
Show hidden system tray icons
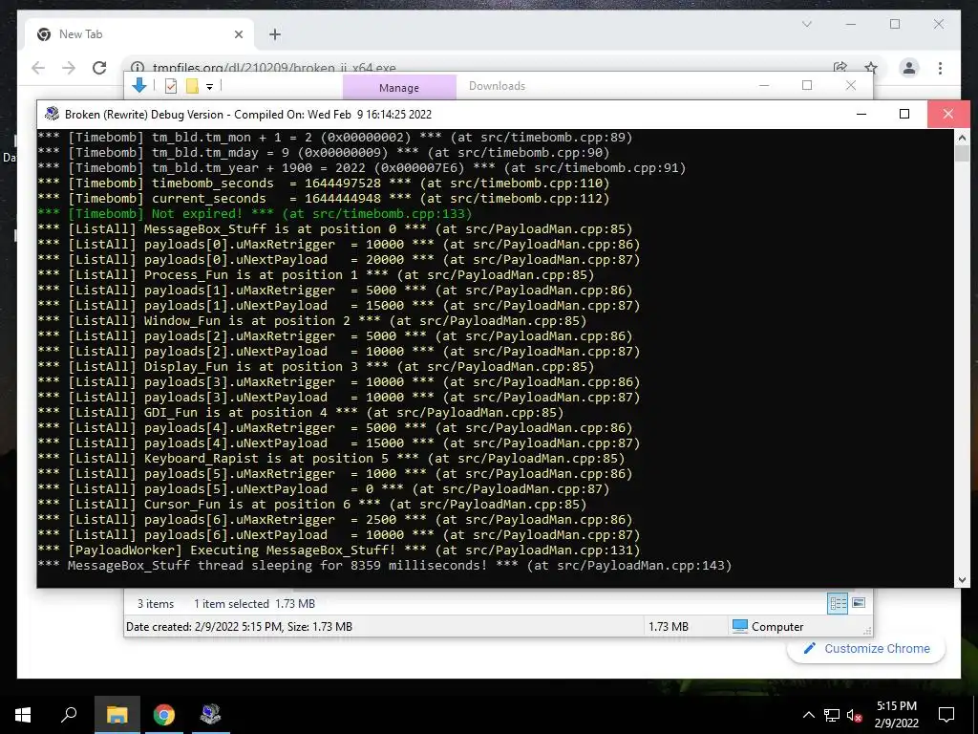(808, 715)
